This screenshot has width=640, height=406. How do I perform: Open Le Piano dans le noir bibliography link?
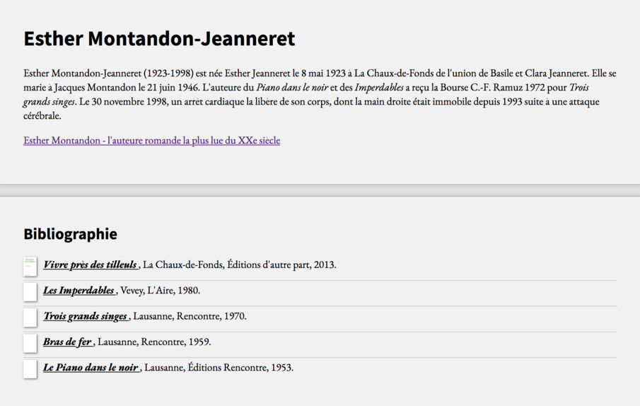[x=91, y=368]
